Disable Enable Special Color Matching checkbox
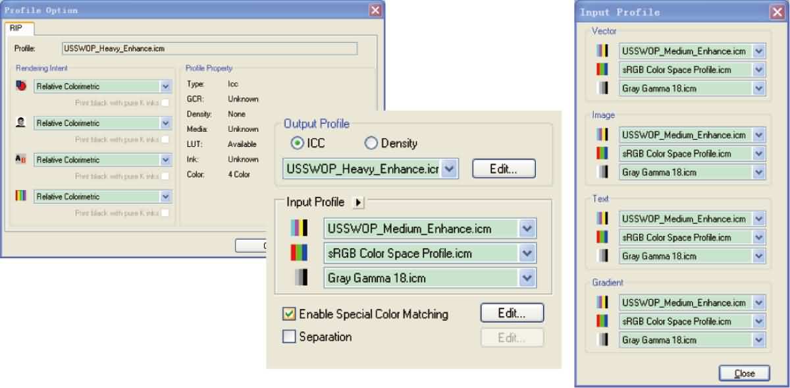This screenshot has height=388, width=790. click(x=289, y=314)
